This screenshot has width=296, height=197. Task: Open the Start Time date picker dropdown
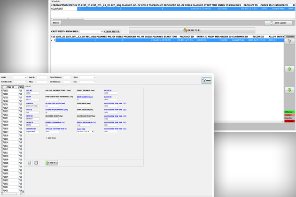[93, 132]
